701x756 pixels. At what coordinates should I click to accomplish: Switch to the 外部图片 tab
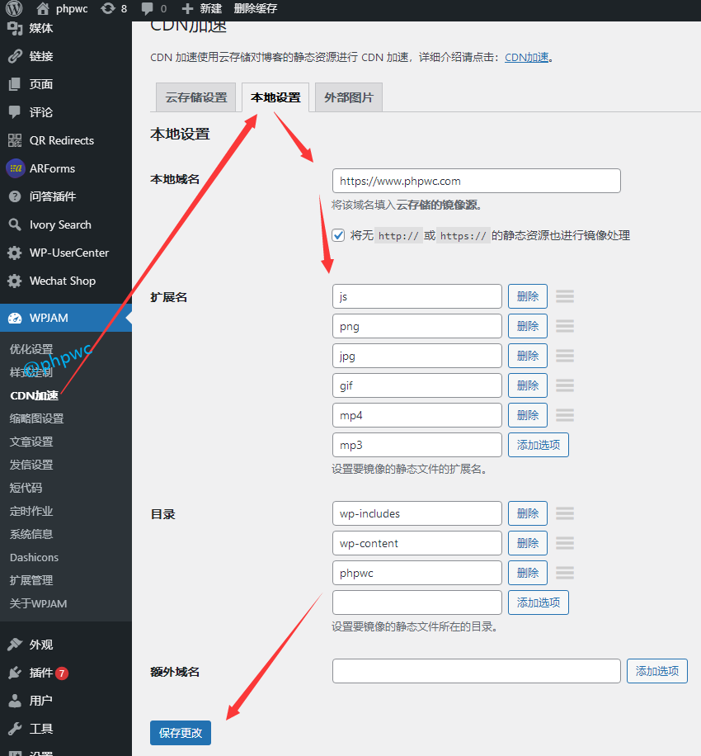(349, 97)
